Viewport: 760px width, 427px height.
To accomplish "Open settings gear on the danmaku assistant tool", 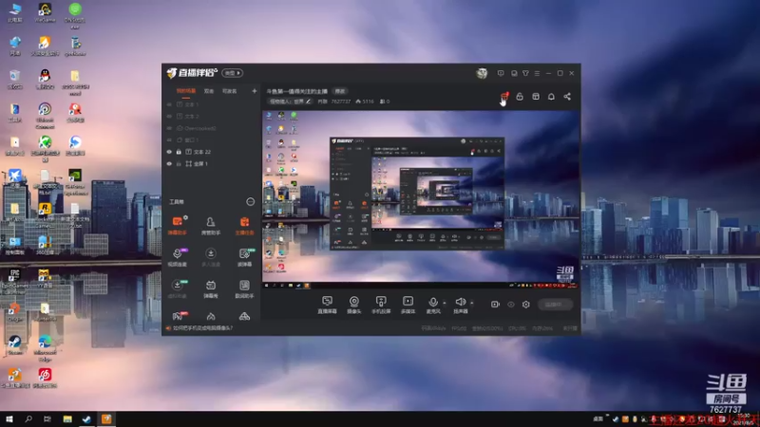I will point(185,218).
